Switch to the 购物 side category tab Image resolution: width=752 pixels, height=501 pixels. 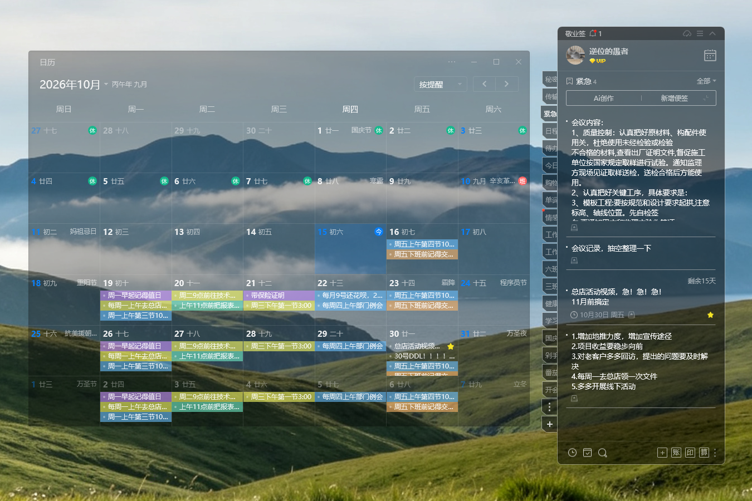(550, 183)
